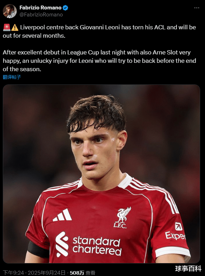Open the three-dot more options menu
The image size is (205, 276).
pos(197,8)
